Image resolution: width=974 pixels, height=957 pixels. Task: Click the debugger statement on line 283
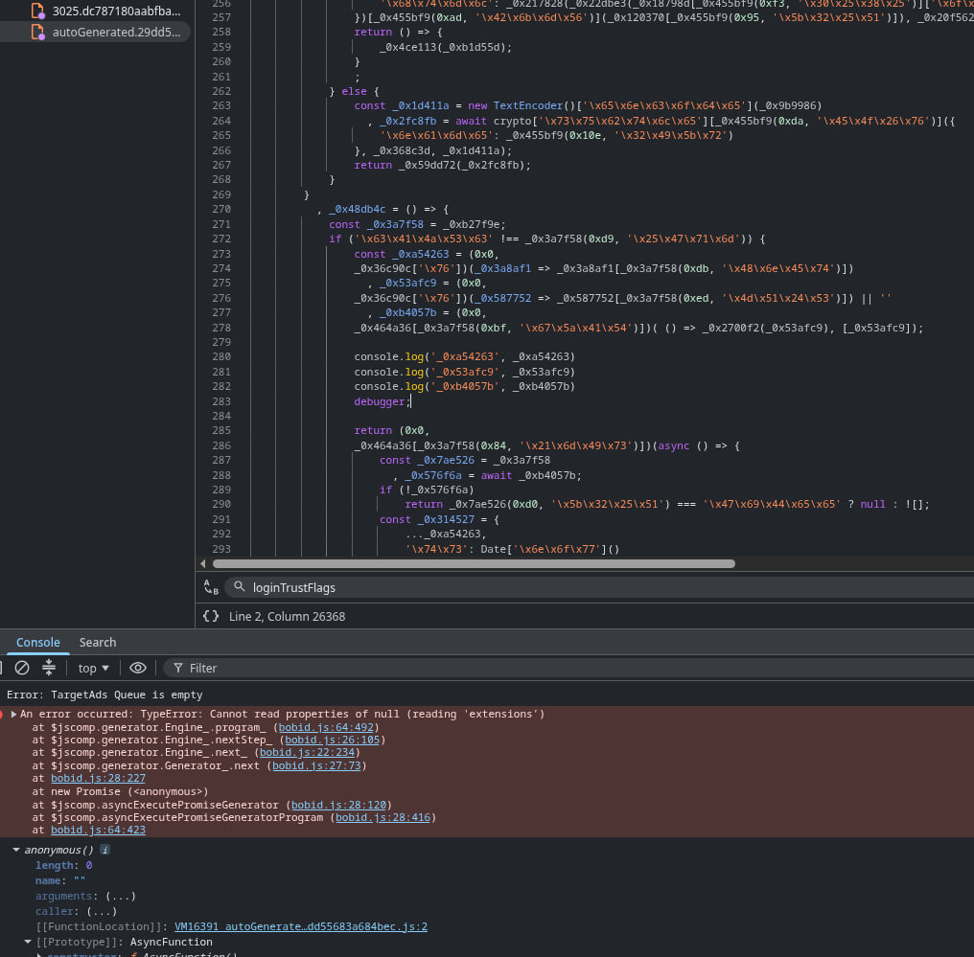click(x=382, y=401)
